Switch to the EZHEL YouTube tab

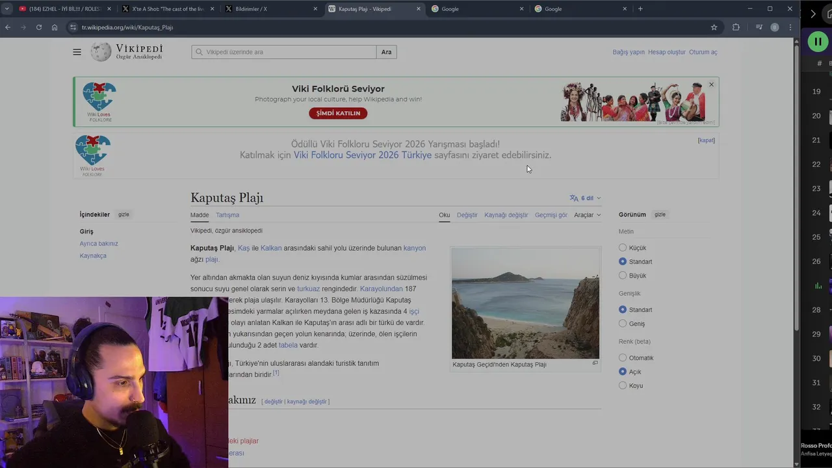click(64, 9)
